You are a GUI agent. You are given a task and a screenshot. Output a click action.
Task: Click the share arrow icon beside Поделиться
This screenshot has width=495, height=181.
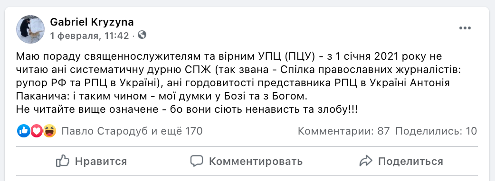point(366,161)
